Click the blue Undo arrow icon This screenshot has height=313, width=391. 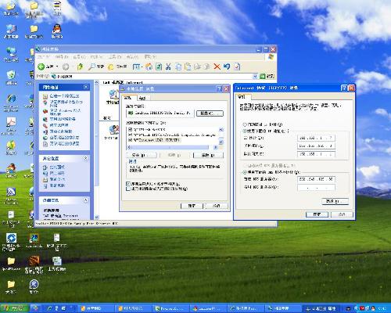227,67
